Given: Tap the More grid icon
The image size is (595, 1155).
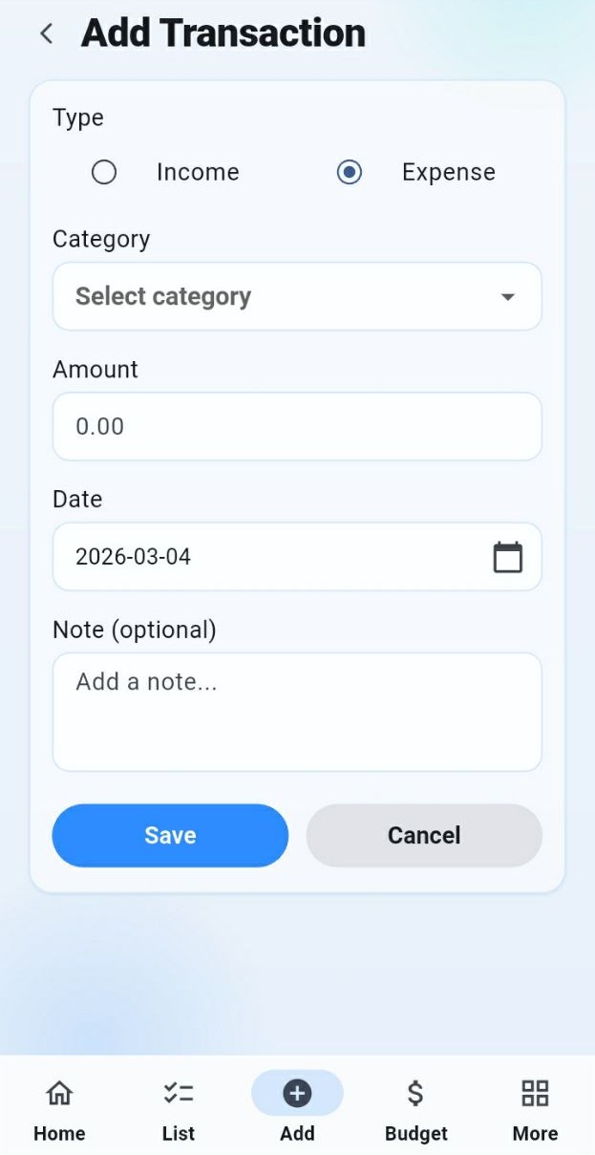Looking at the screenshot, I should tap(534, 1092).
